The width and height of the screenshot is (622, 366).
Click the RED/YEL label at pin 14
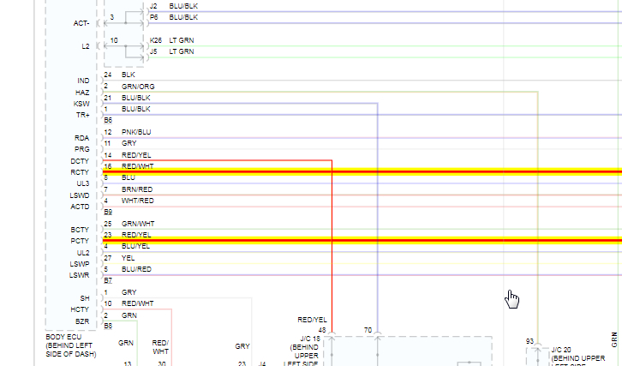point(136,155)
